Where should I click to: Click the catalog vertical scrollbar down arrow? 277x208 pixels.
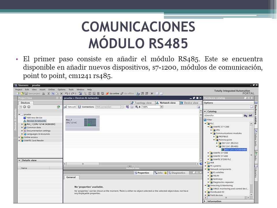[x=251, y=194]
